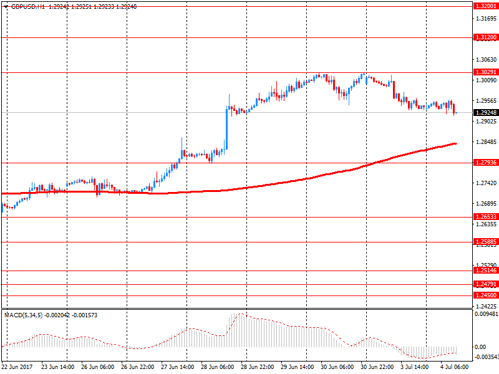Select the tall blue candle on 28 Jun
Image resolution: width=499 pixels, height=374 pixels.
click(x=227, y=129)
